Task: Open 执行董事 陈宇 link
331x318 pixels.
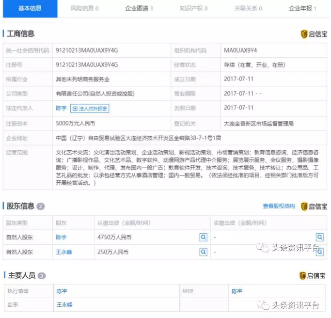Action: (62, 291)
